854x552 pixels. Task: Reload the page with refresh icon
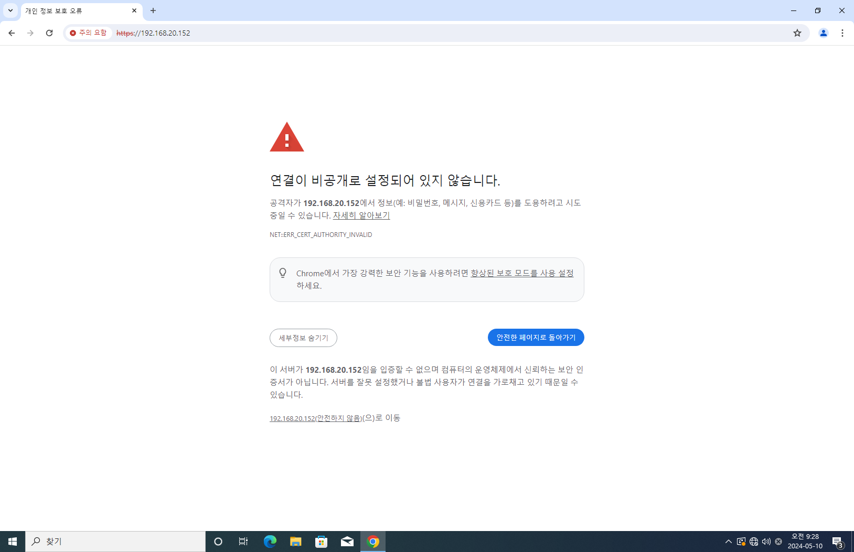(49, 33)
